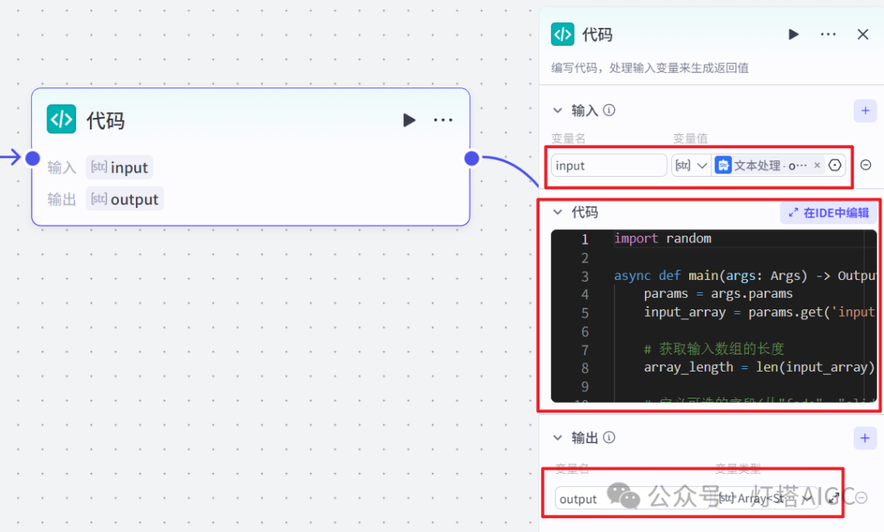
Task: Select the node's right output connection port
Action: click(472, 158)
